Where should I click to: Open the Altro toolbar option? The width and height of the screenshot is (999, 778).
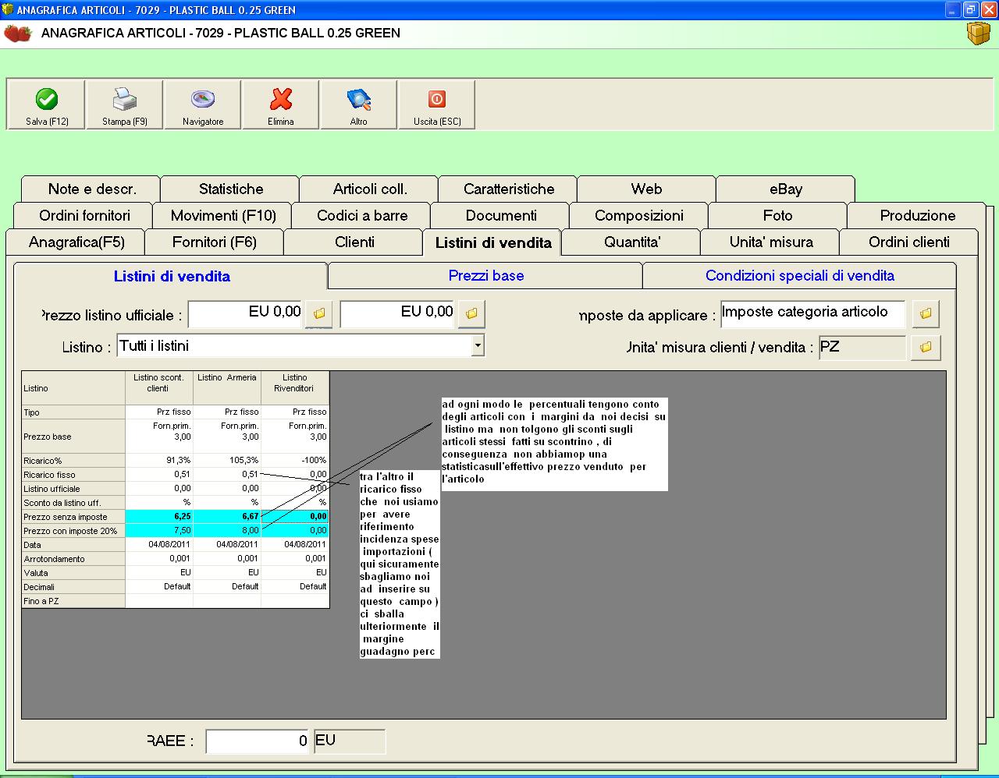pyautogui.click(x=358, y=100)
